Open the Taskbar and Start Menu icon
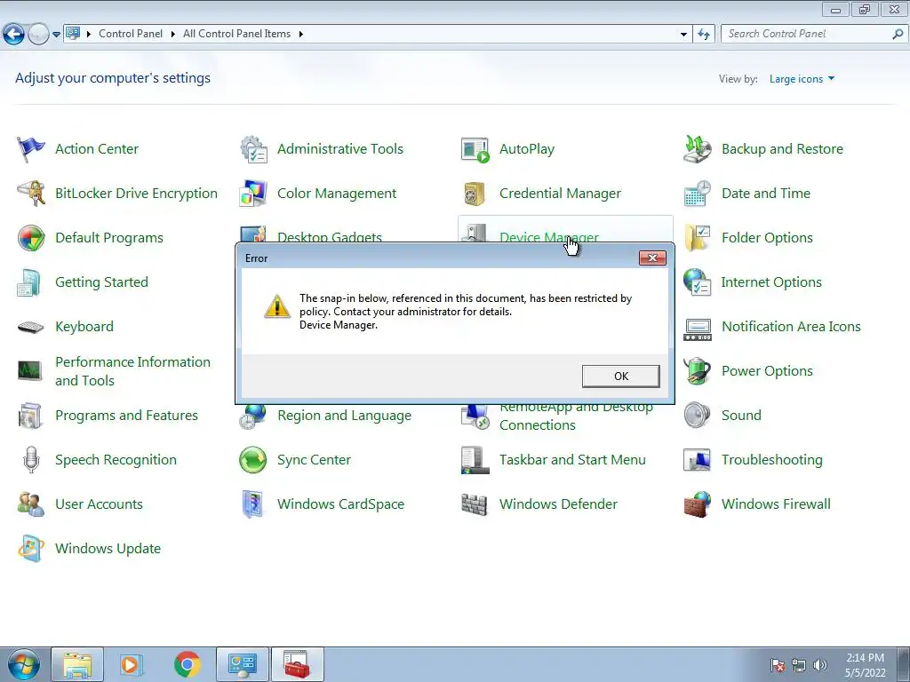The height and width of the screenshot is (682, 910). 475,460
